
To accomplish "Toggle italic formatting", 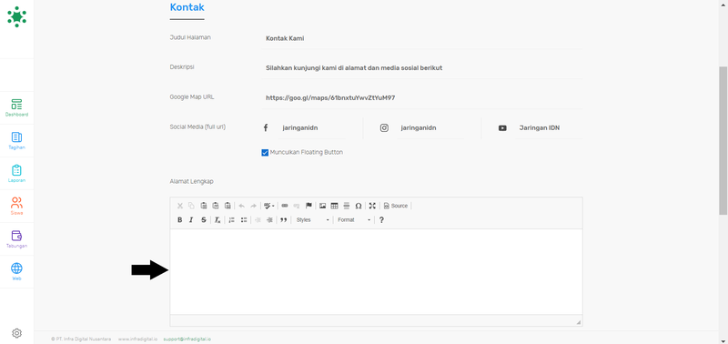I will 191,220.
